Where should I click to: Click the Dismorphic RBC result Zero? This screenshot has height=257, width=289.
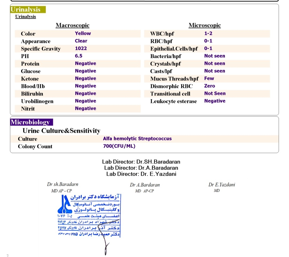[x=210, y=86]
